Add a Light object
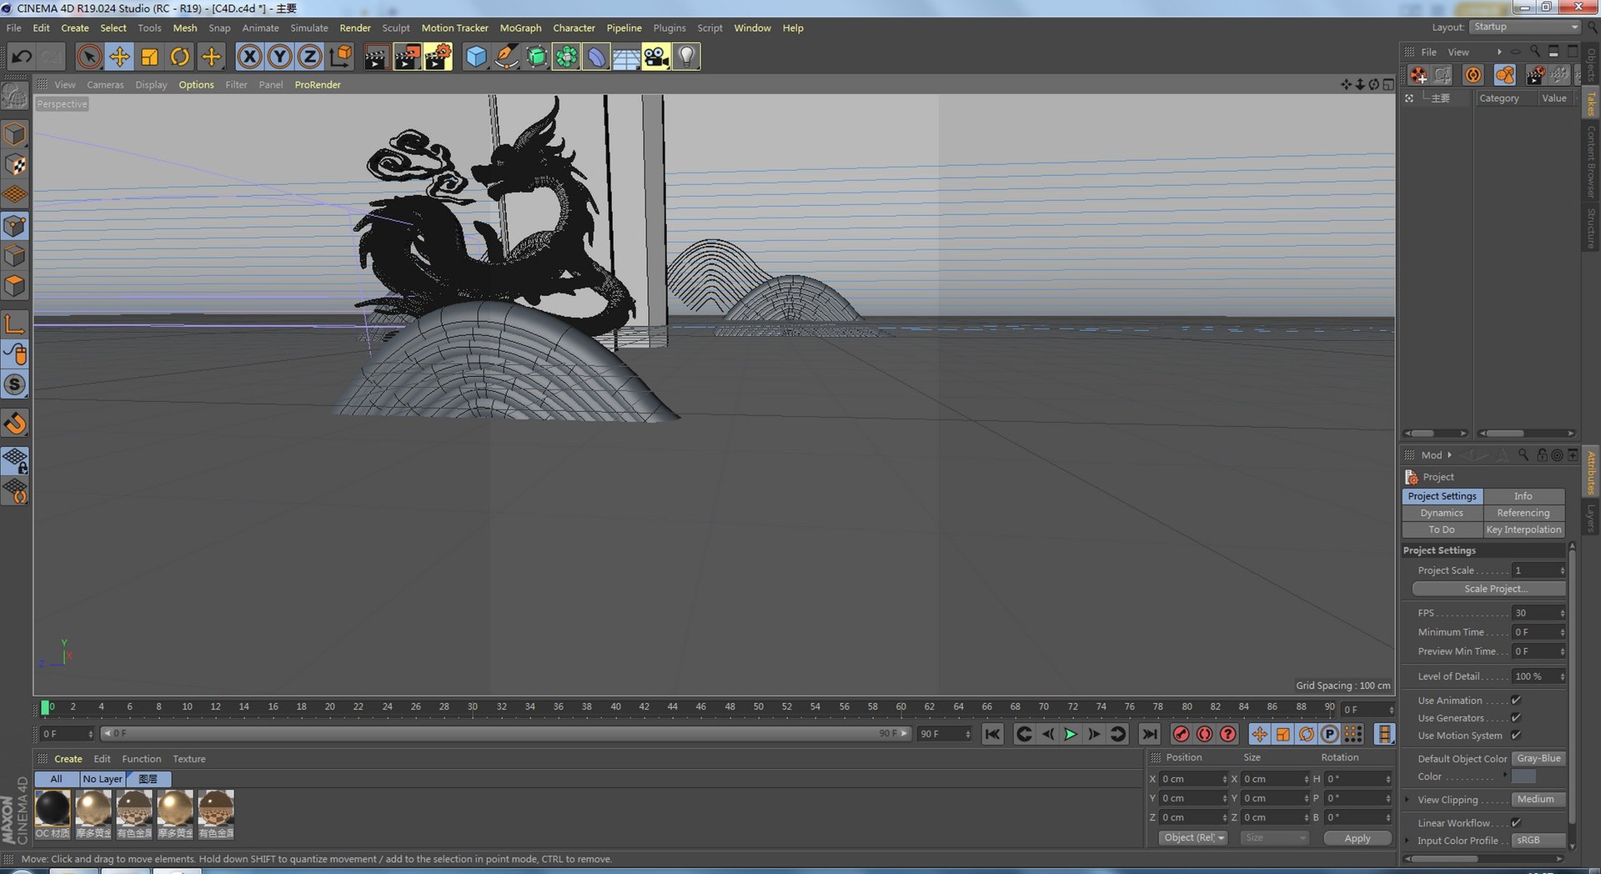Screen dimensions: 1601x874 coord(686,57)
